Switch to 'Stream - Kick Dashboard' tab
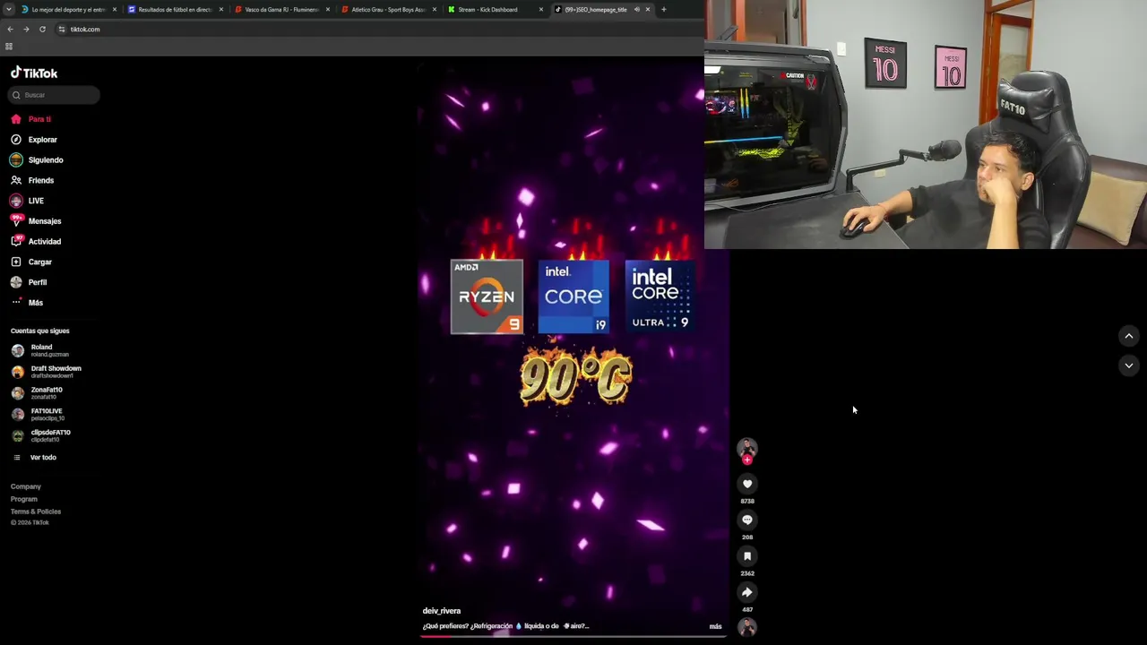This screenshot has height=645, width=1147. 496,10
